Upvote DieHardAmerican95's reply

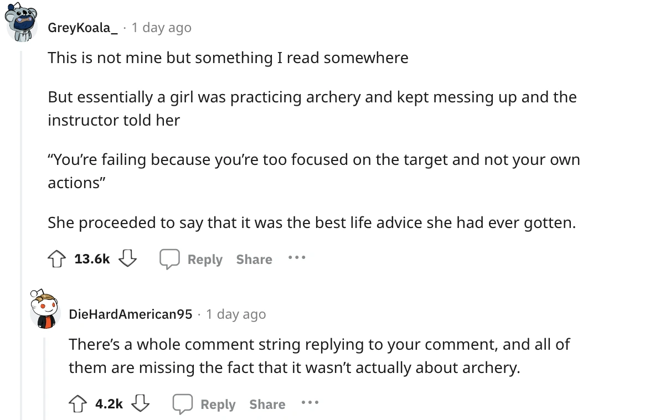coord(79,403)
